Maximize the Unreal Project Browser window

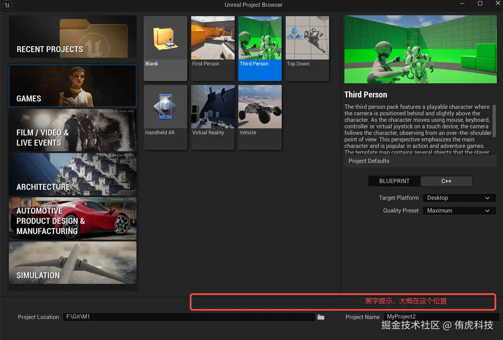(x=480, y=4)
